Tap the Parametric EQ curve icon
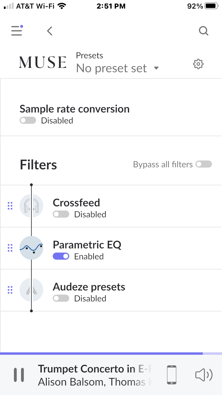This screenshot has width=222, height=395. (31, 248)
